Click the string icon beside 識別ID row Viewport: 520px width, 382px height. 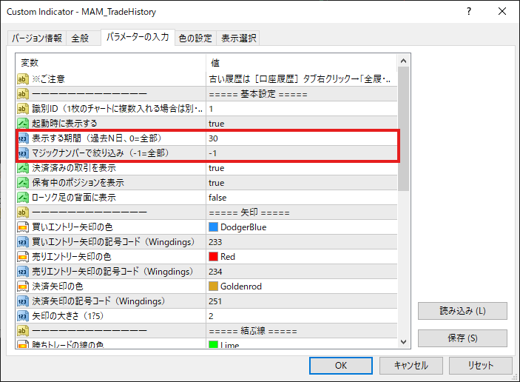(x=22, y=109)
